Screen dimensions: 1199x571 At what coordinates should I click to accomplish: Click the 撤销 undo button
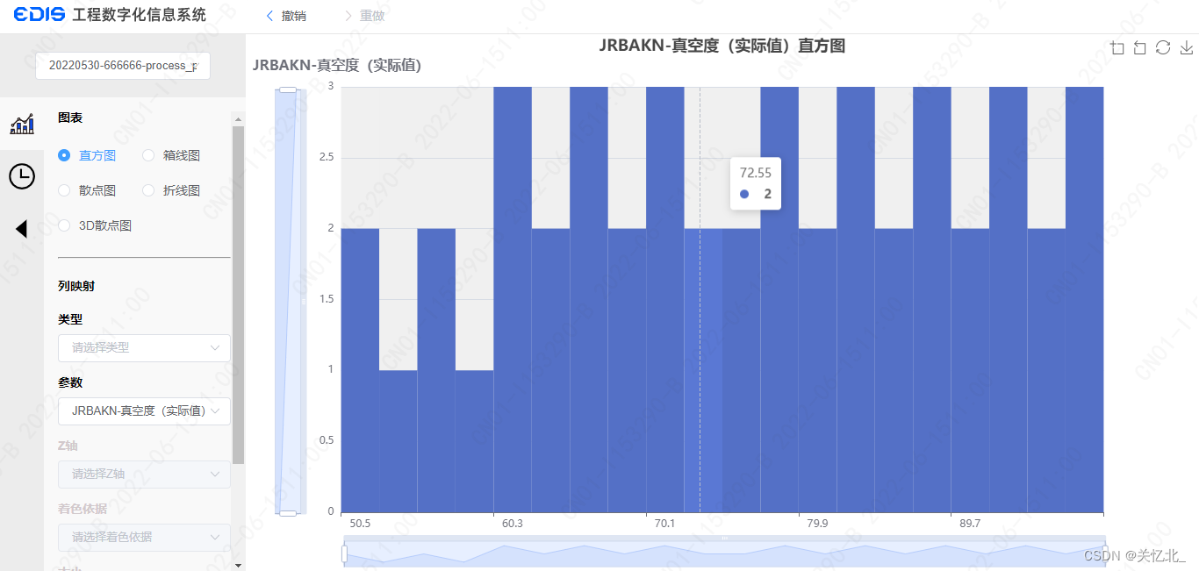point(286,16)
